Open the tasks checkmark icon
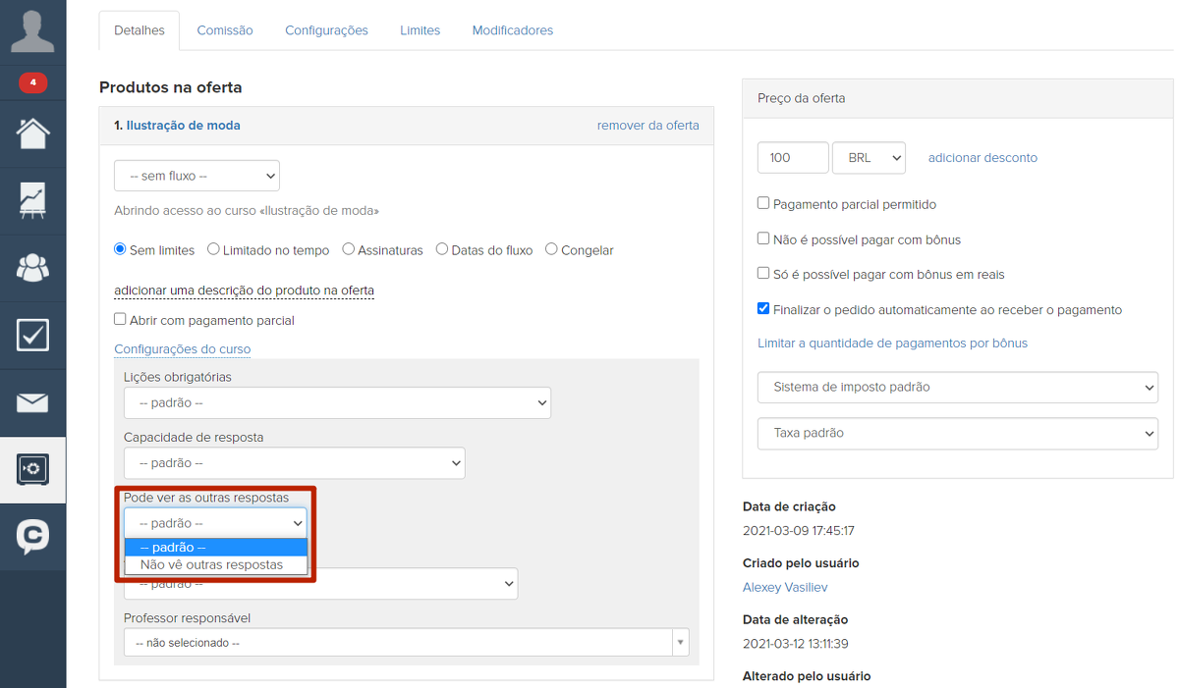The image size is (1179, 688). (32, 335)
